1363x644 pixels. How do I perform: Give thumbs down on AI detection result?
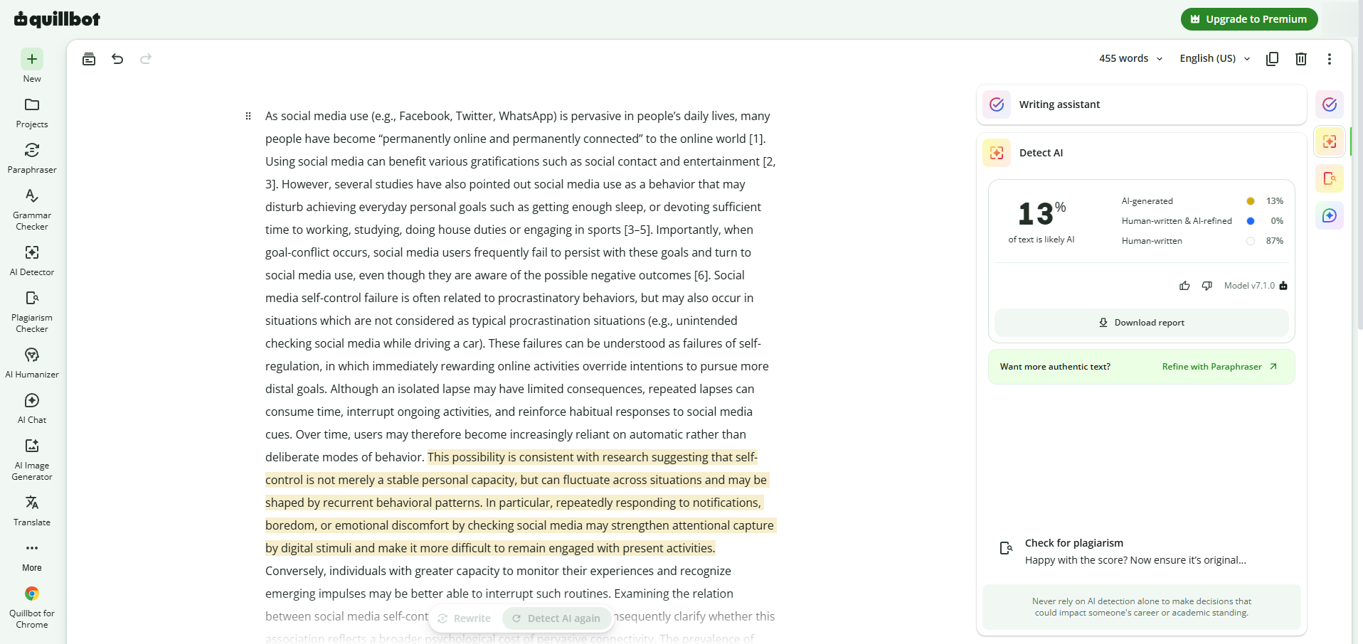(x=1207, y=286)
